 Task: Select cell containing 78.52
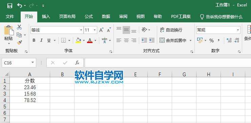[x=30, y=100]
